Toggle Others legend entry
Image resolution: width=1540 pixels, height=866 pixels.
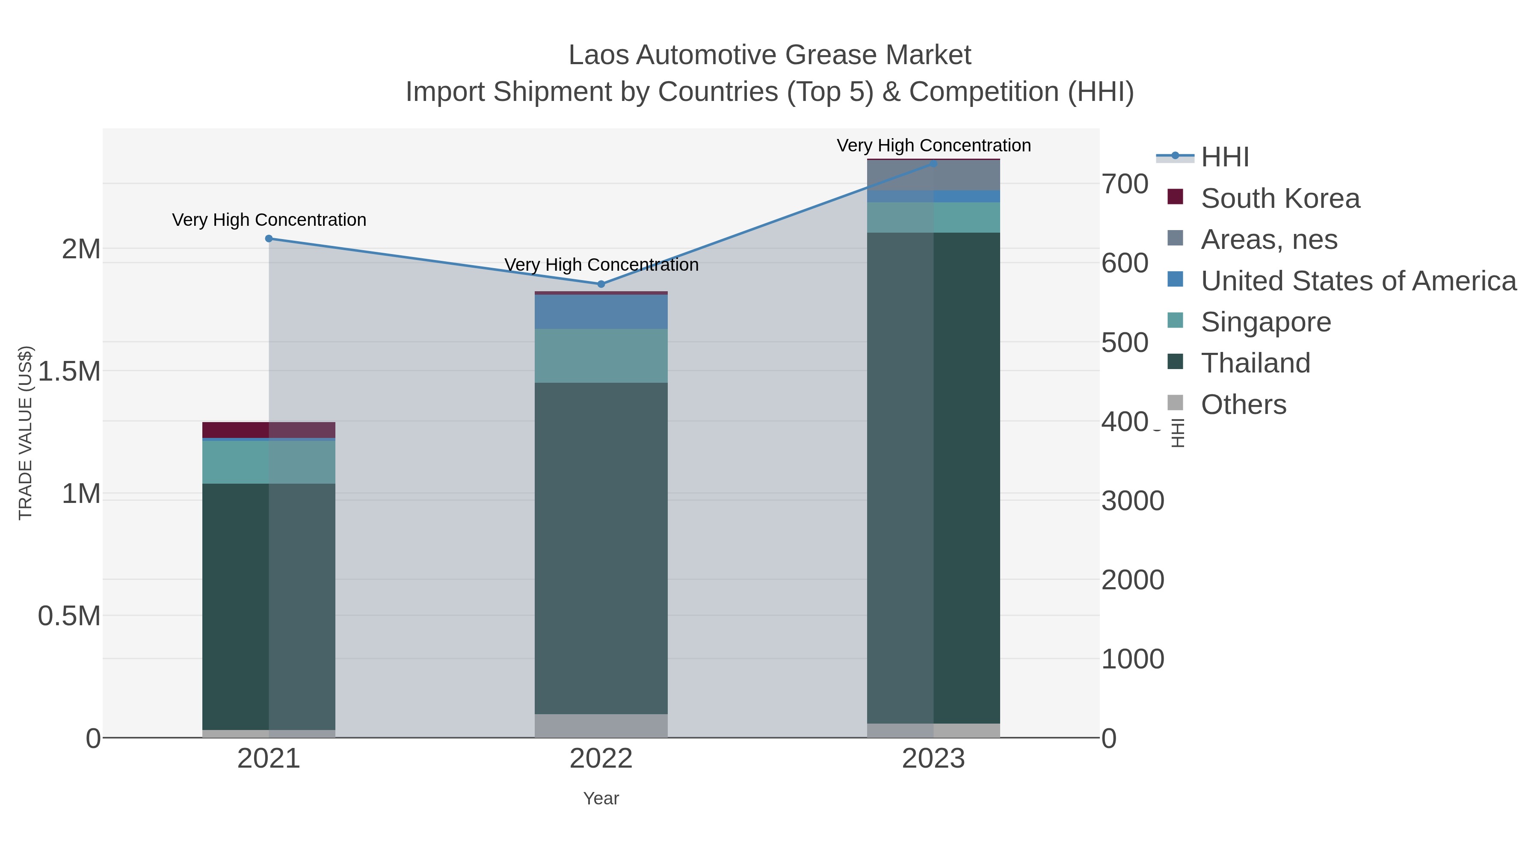coord(1227,405)
